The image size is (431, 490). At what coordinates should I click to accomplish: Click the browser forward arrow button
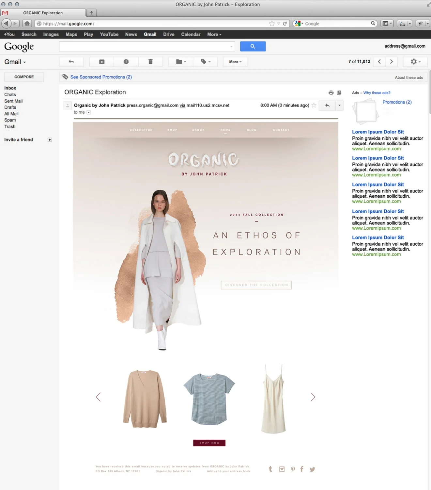click(15, 24)
